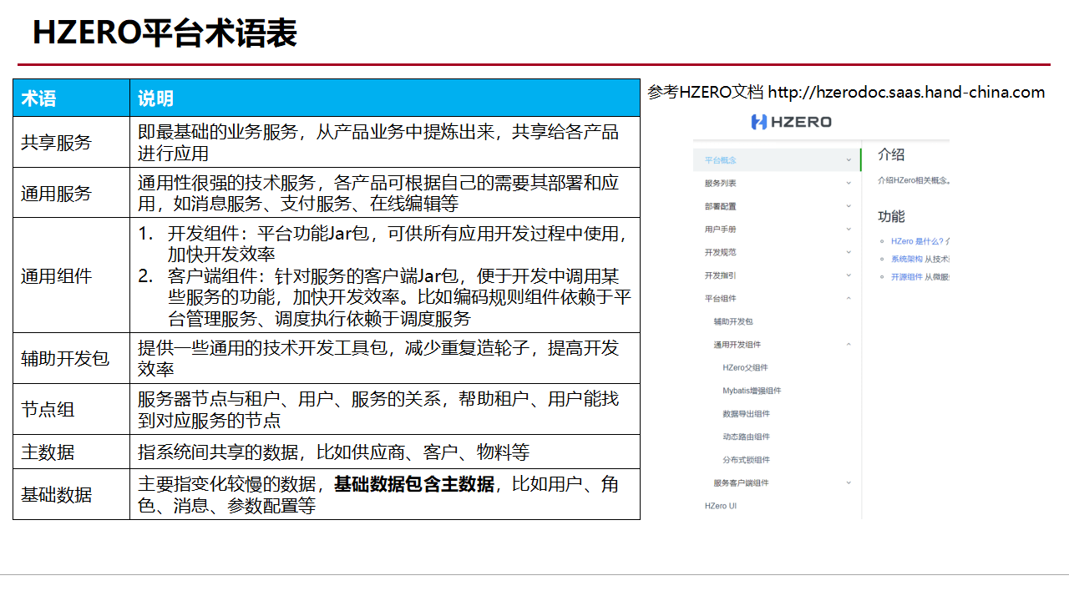Click the 辅助开发包 description cell
Image resolution: width=1069 pixels, height=601 pixels.
click(385, 358)
